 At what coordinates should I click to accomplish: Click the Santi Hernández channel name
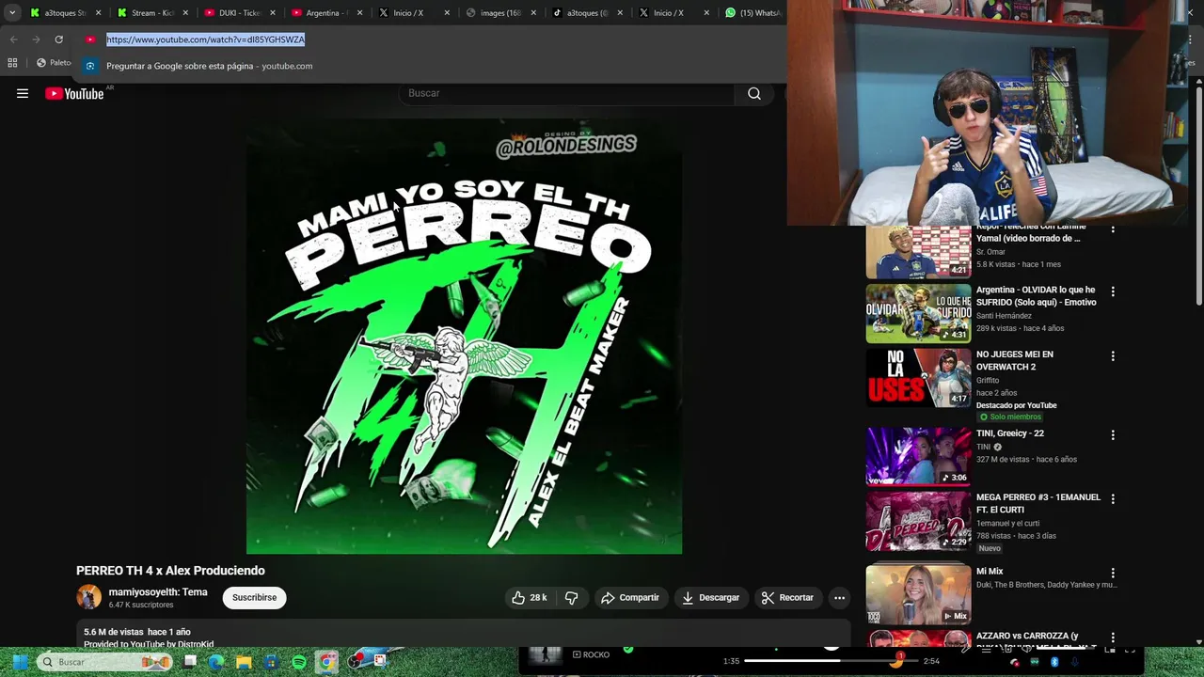click(x=1004, y=316)
